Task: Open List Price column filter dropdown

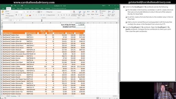Action: (x=75, y=33)
